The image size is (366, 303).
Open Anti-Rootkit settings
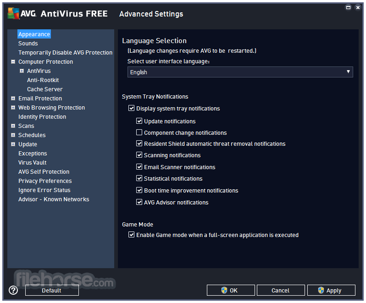[x=43, y=80]
